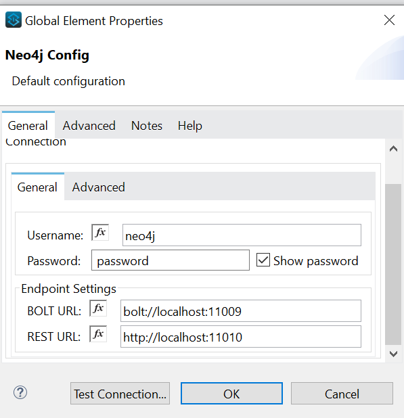The width and height of the screenshot is (404, 418).
Task: Select the Connection section's General tab
Action: (x=37, y=187)
